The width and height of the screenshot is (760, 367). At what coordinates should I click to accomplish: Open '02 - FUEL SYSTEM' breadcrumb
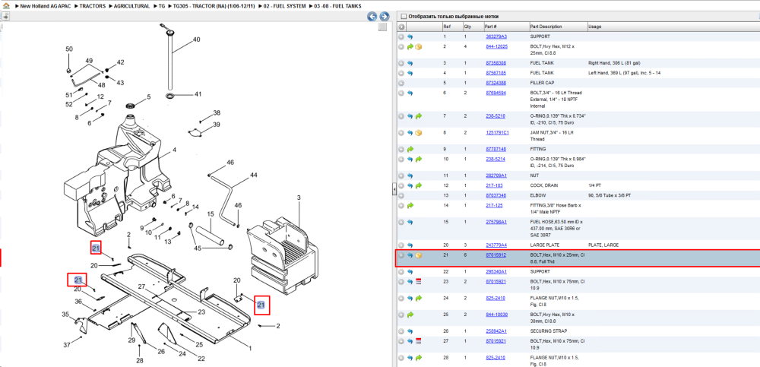[x=284, y=6]
